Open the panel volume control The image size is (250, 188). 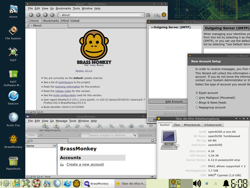click(197, 183)
